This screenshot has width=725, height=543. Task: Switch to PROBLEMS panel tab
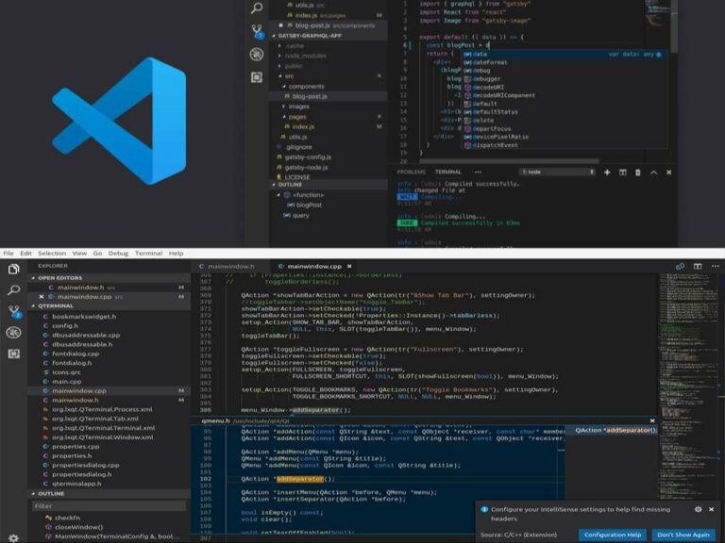point(411,172)
